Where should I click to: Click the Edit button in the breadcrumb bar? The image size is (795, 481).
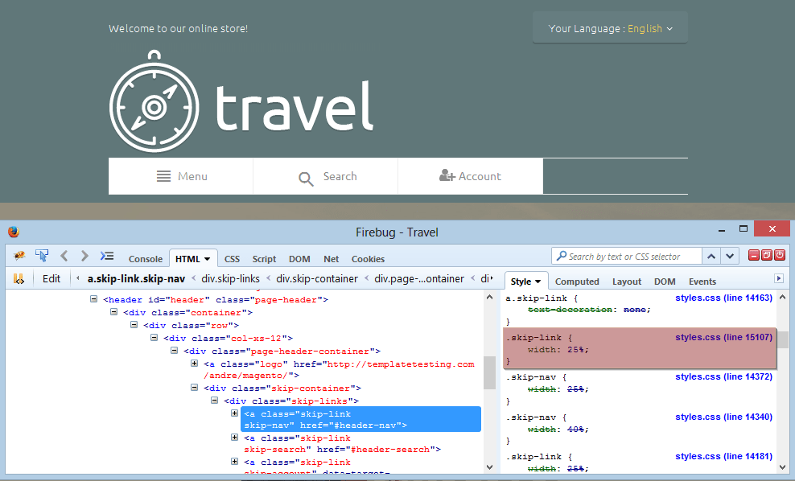click(51, 278)
